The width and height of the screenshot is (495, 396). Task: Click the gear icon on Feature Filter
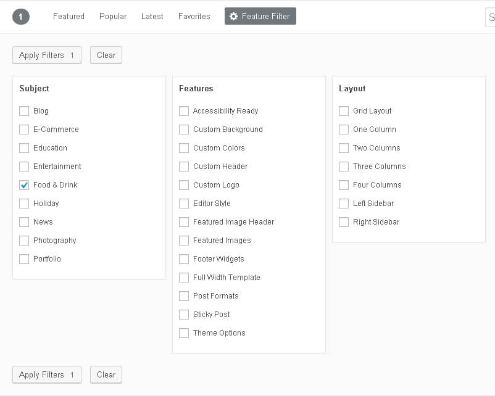(233, 17)
